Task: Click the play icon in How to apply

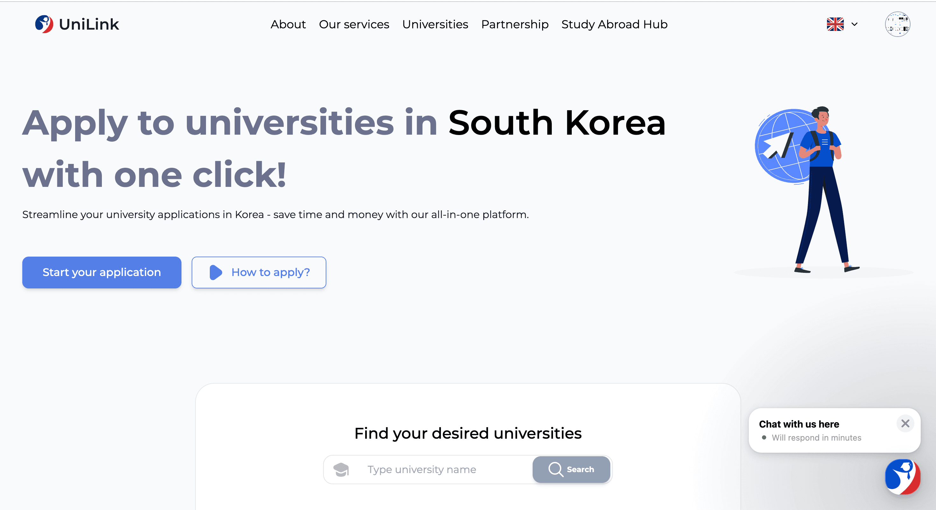Action: click(216, 273)
